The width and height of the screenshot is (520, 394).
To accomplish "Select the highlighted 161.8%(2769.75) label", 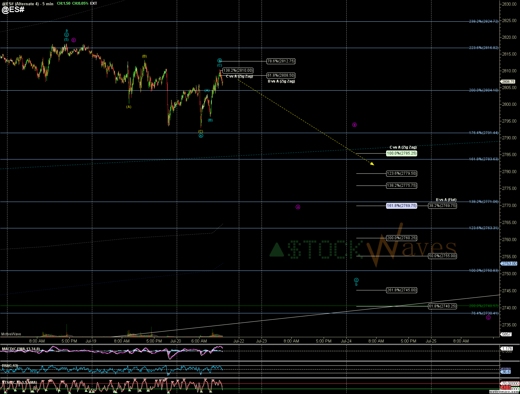I will point(401,206).
